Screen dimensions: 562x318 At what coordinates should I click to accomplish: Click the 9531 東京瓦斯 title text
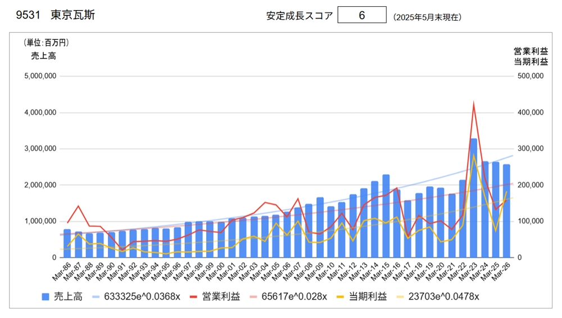coord(56,15)
